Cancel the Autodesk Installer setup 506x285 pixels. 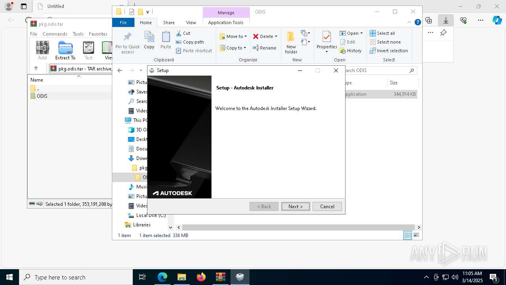(x=327, y=206)
